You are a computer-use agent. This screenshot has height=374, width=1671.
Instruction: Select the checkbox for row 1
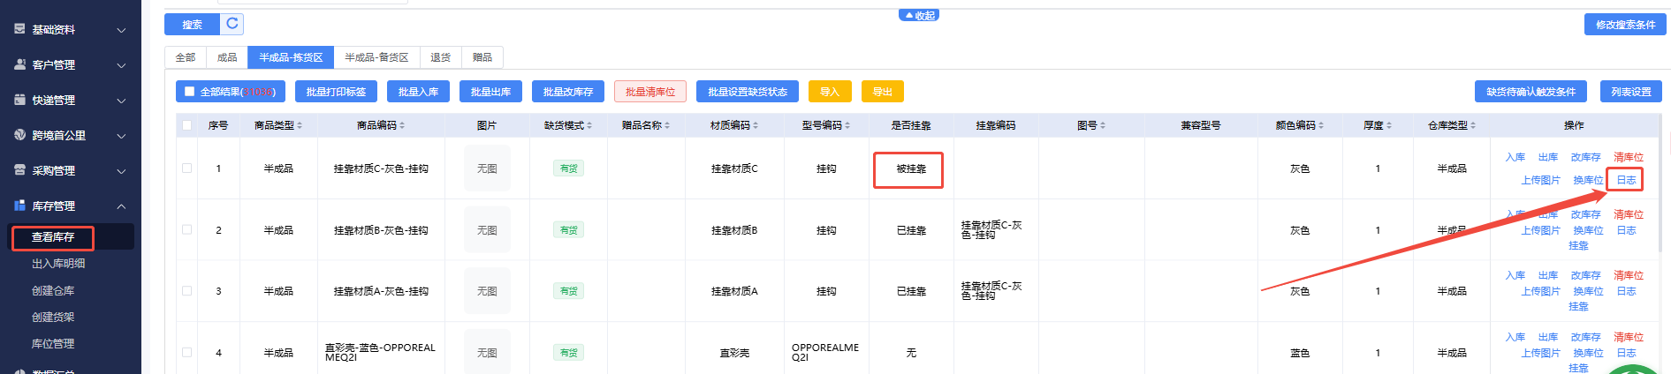(x=186, y=168)
